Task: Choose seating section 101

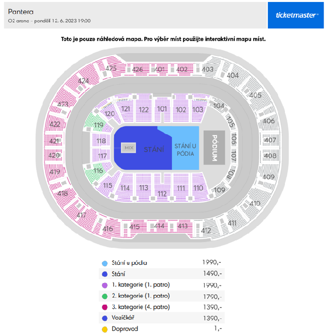Action: (162, 109)
